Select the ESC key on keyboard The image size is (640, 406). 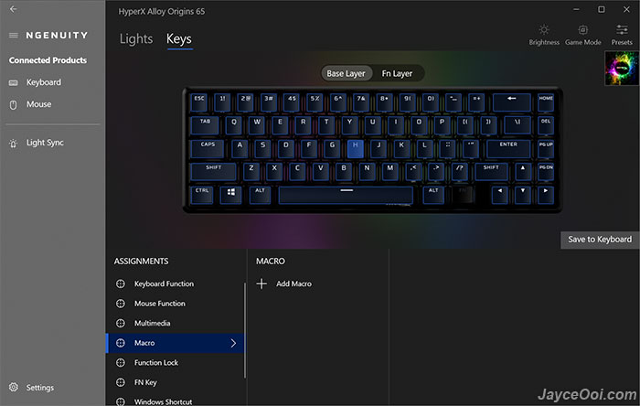(x=199, y=102)
